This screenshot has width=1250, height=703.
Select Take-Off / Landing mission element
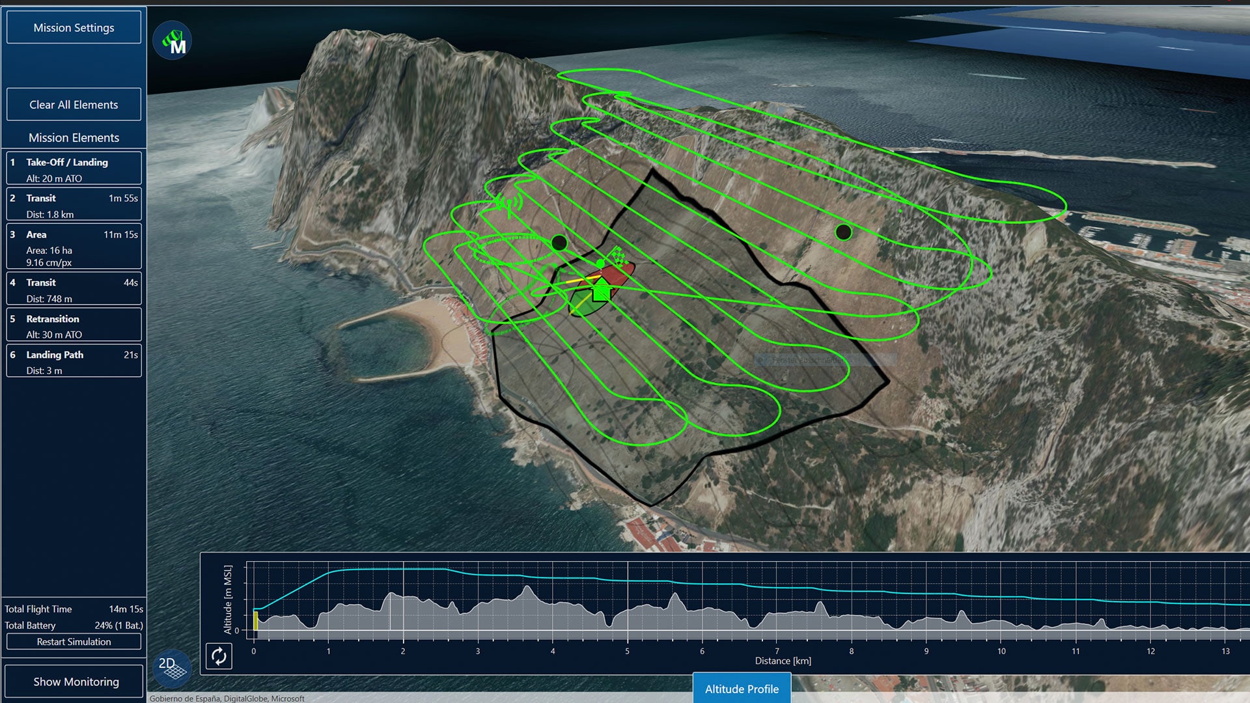pos(74,169)
